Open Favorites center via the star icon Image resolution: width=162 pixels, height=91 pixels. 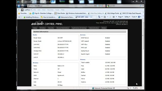[x=19, y=13]
